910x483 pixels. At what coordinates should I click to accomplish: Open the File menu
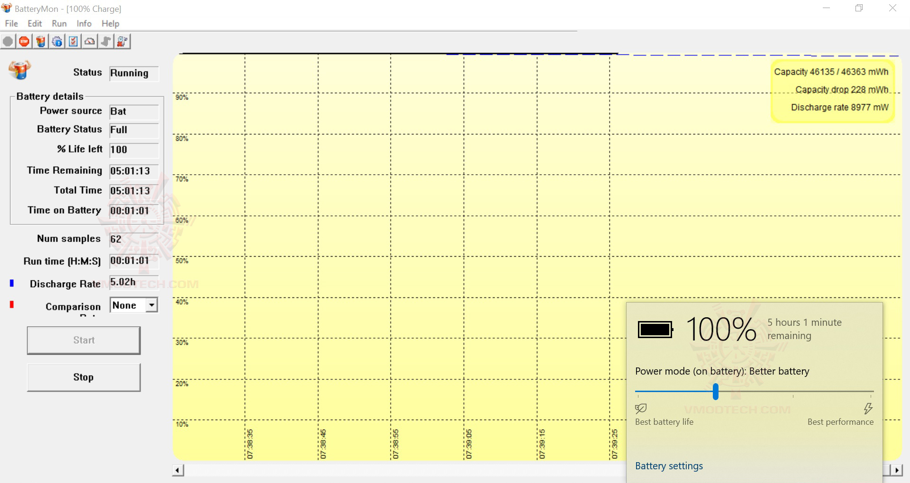11,24
